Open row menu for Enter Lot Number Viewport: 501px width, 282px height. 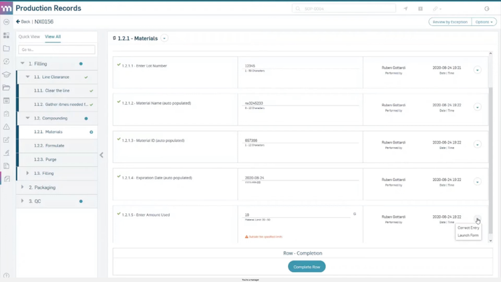(x=477, y=69)
